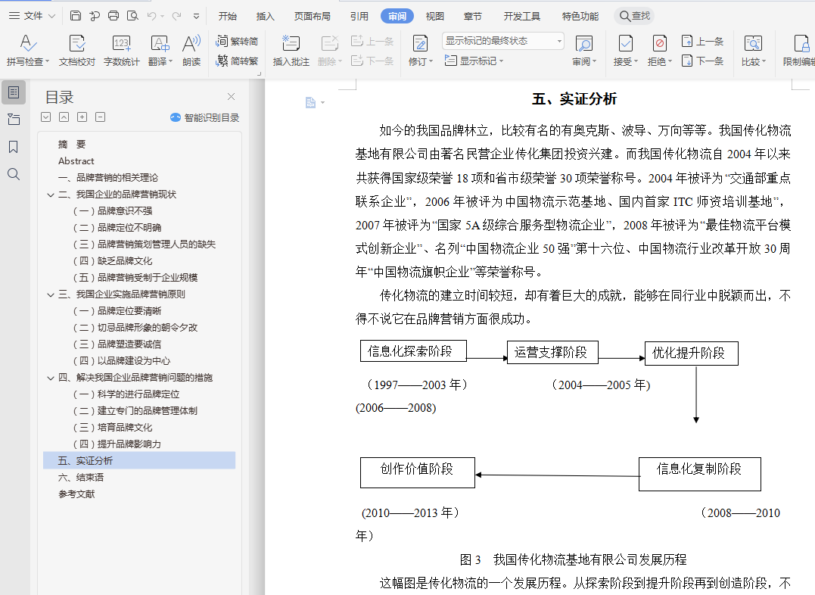Switch to the 视图 tab
This screenshot has width=815, height=595.
click(x=434, y=16)
